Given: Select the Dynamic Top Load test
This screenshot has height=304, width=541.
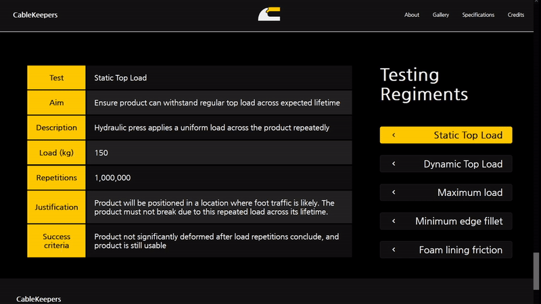Looking at the screenshot, I should point(463,164).
